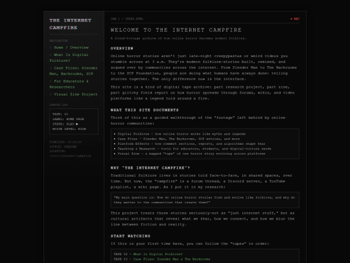Click the START WATCHING heading
Viewport: 350px width, 263px height.
(x=130, y=236)
